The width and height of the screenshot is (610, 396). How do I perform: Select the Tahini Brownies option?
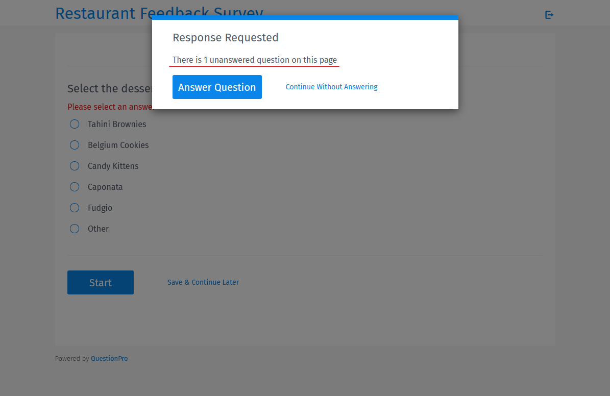point(75,124)
